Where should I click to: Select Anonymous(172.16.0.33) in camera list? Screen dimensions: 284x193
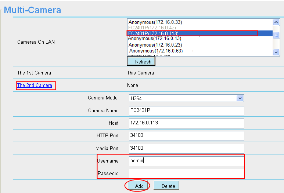(155, 22)
